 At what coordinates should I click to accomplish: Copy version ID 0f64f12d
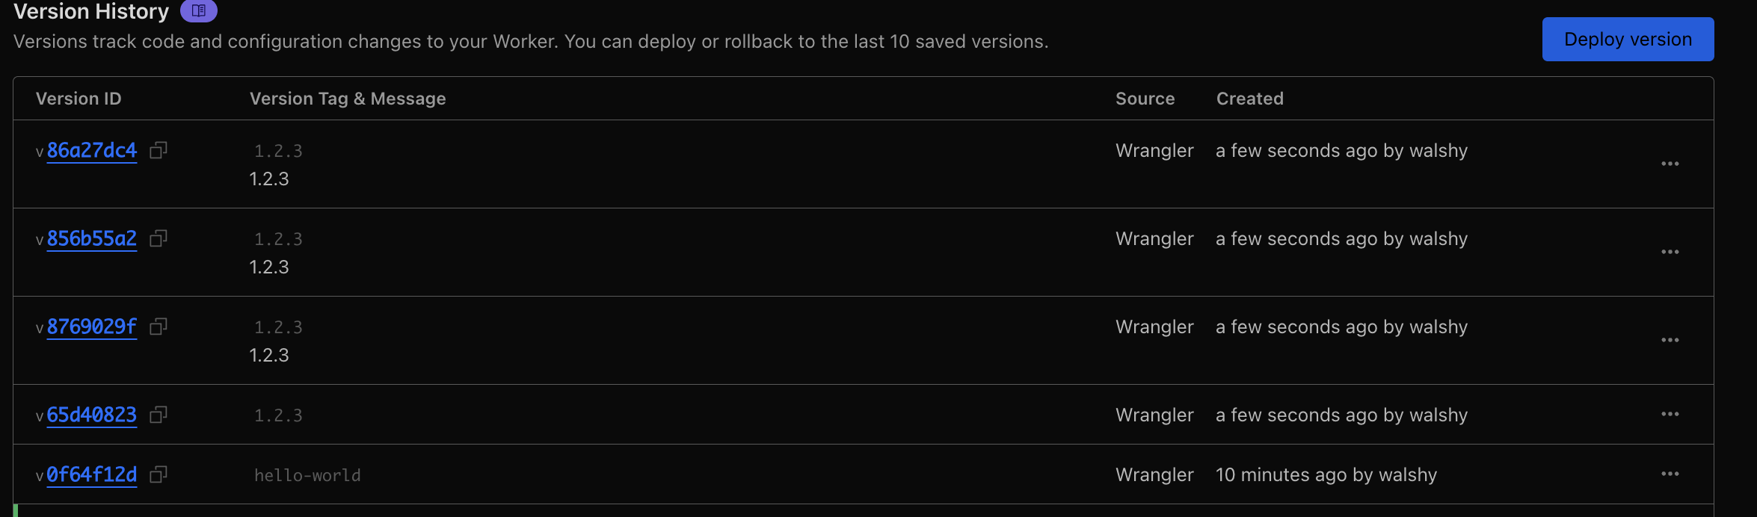pos(158,475)
